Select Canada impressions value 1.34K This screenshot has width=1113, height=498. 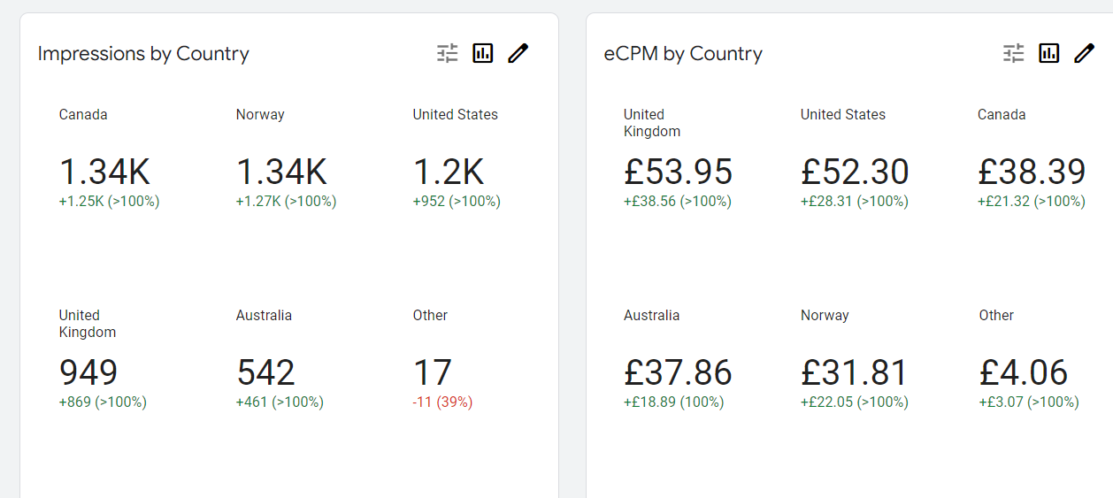pyautogui.click(x=104, y=172)
